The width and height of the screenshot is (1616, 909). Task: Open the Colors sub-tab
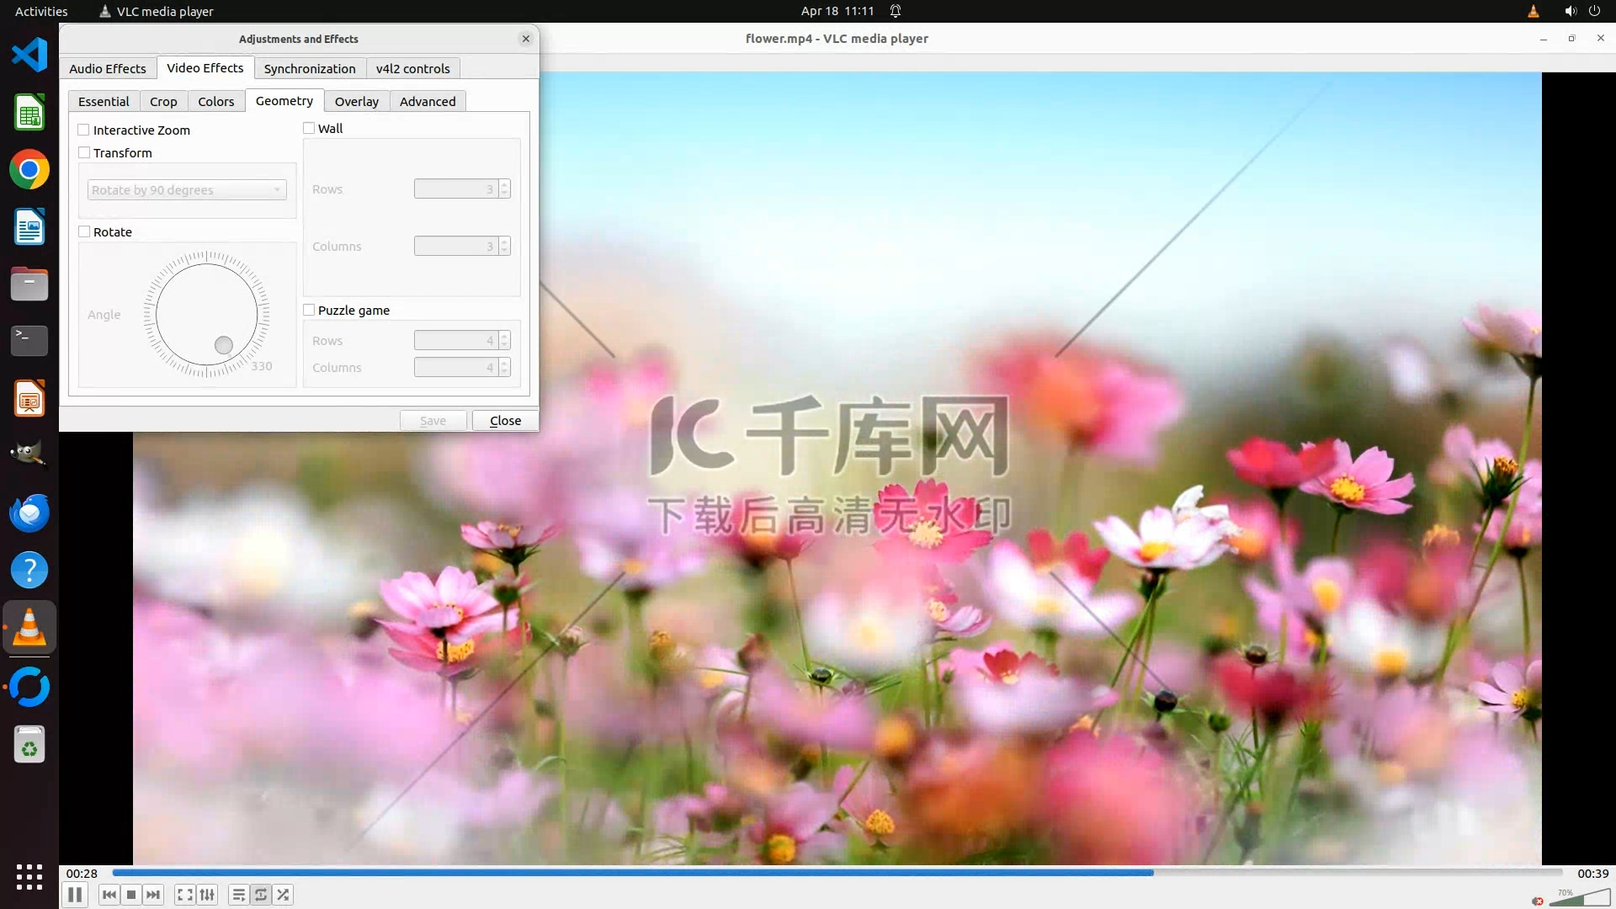pos(215,101)
